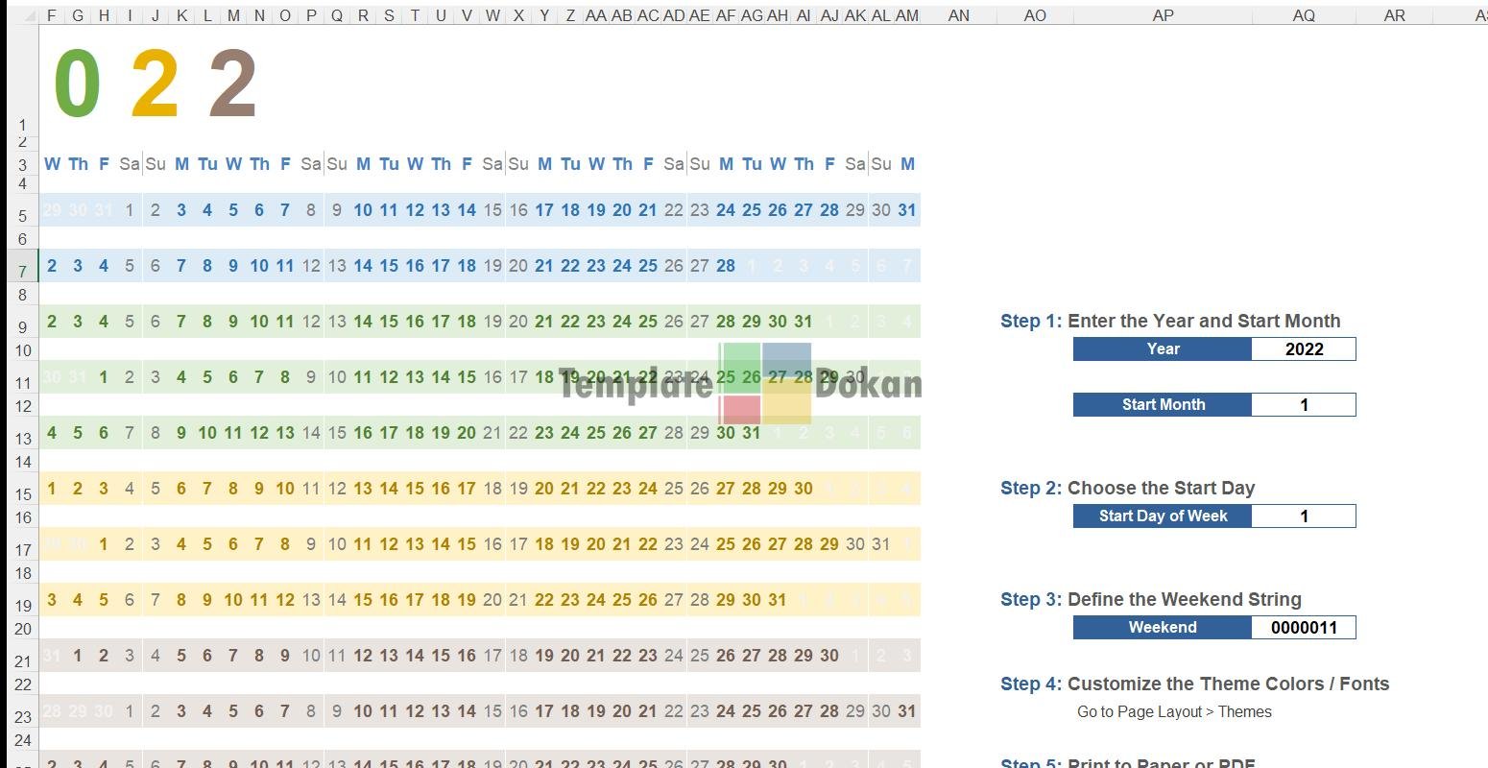
Task: Click the blue Weekend label cell
Action: pyautogui.click(x=1162, y=628)
